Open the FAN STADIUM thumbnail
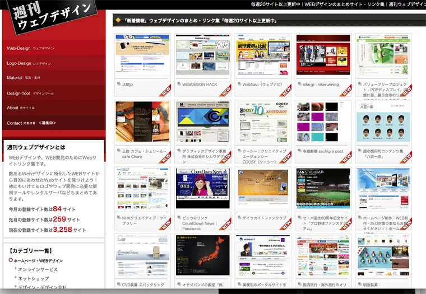 pos(323,188)
